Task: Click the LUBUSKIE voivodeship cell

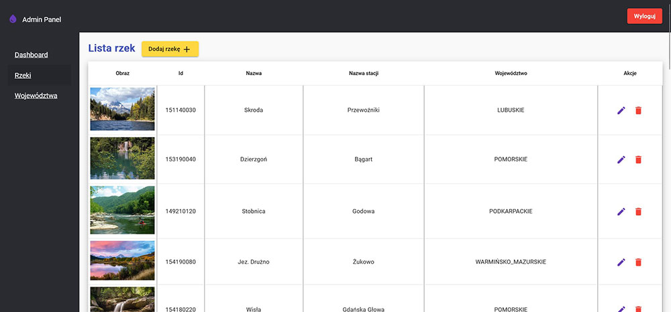Action: 511,110
